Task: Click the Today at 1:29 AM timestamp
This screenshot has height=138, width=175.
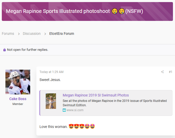Action: [x=51, y=72]
